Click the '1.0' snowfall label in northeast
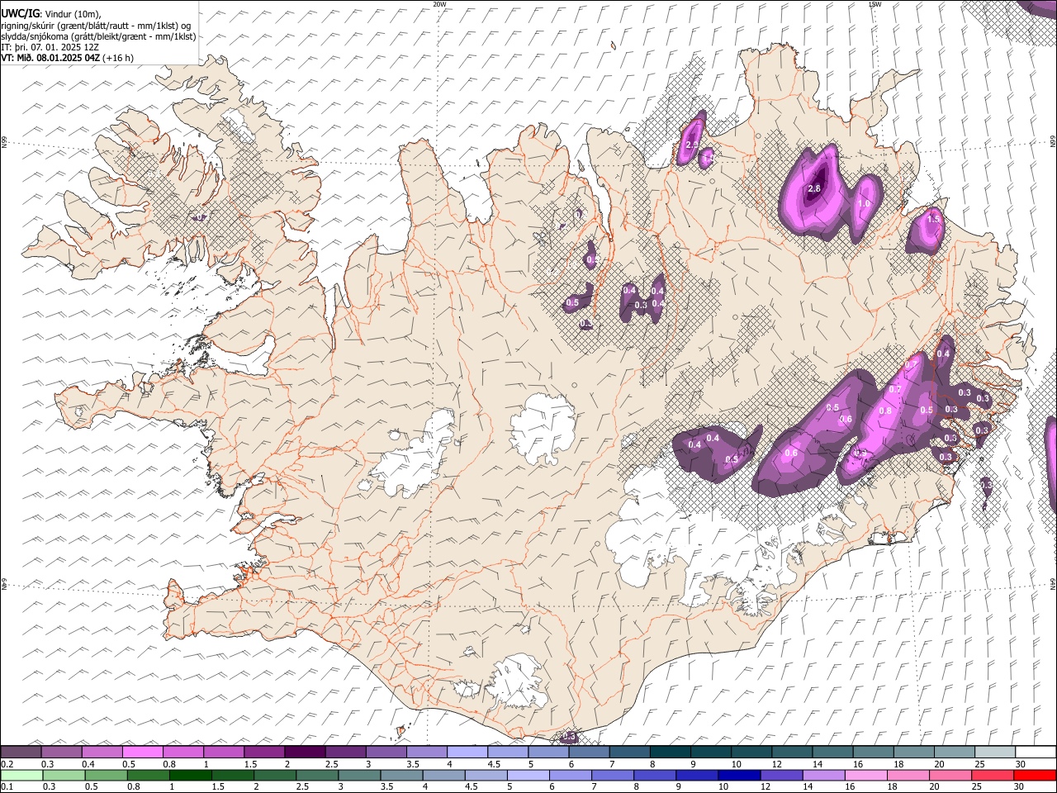Screen dimensions: 1057x793 [x=865, y=204]
